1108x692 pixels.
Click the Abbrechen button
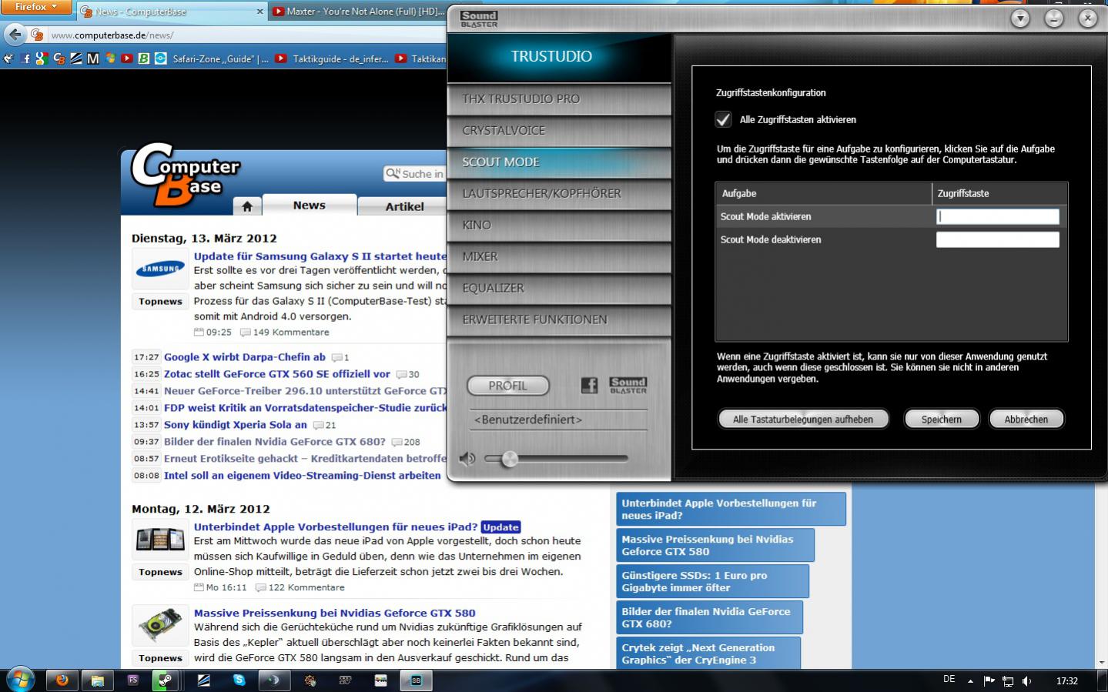point(1026,420)
